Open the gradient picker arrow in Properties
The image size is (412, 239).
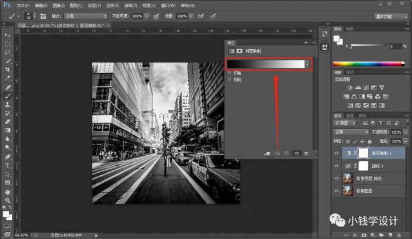coord(307,64)
